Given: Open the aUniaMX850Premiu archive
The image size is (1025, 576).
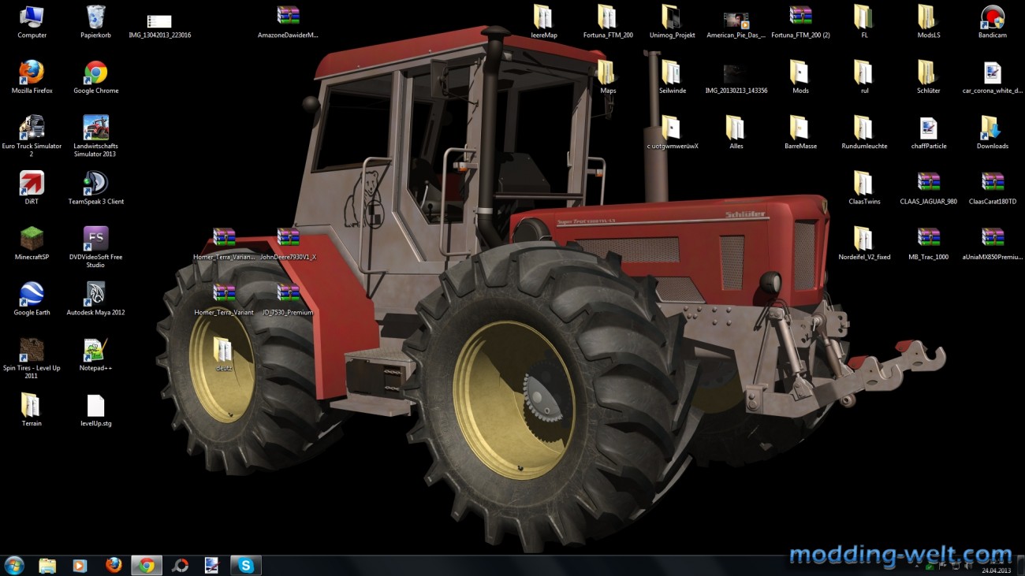Looking at the screenshot, I should click(992, 243).
